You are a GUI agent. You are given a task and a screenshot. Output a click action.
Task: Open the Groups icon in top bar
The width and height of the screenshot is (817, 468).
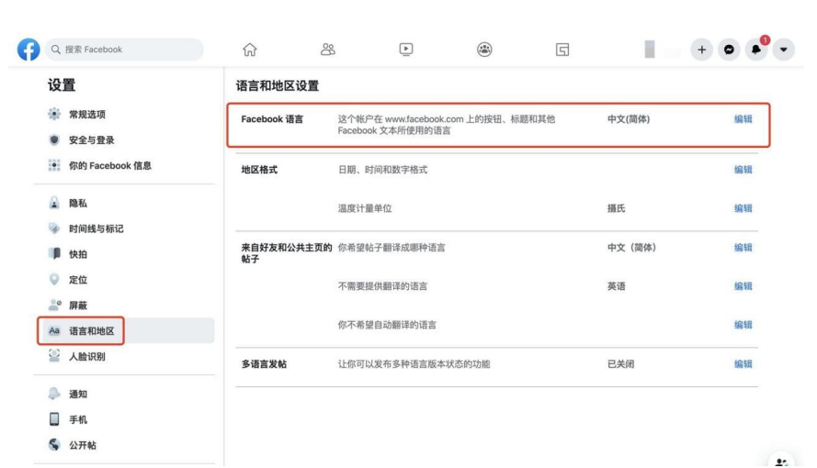484,50
